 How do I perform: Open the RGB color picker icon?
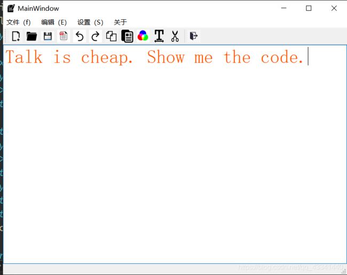click(x=143, y=36)
